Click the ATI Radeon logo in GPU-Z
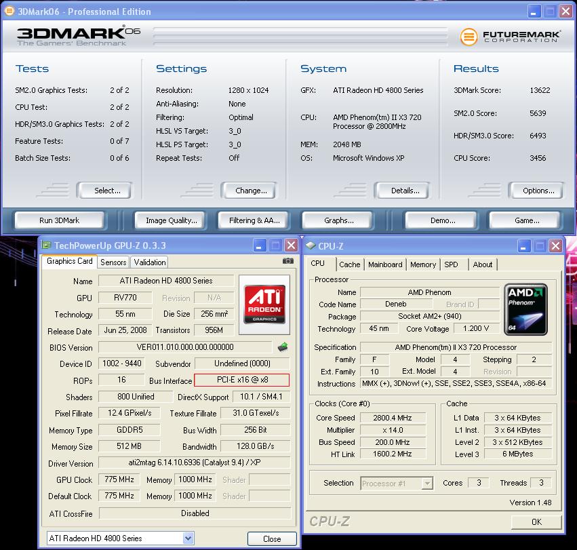577x550 pixels. coord(264,305)
